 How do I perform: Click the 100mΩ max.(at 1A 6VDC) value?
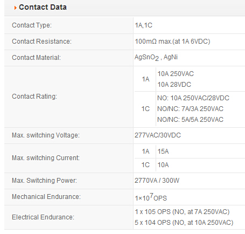click(172, 42)
